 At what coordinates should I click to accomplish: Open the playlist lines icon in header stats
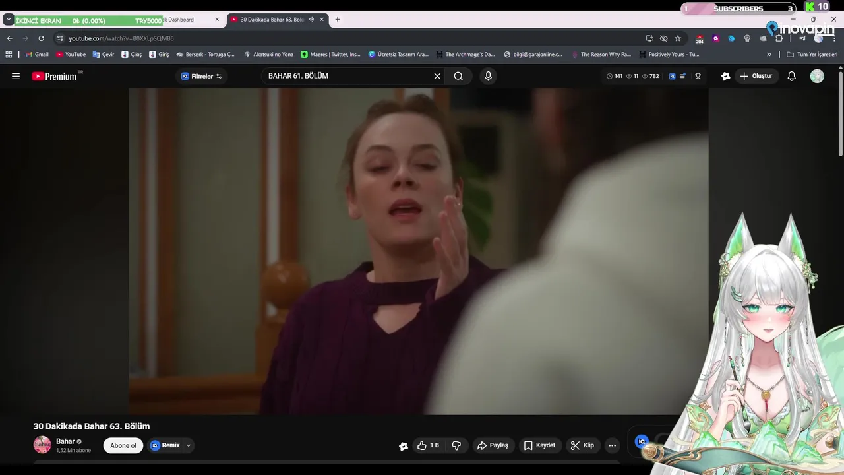click(x=683, y=76)
